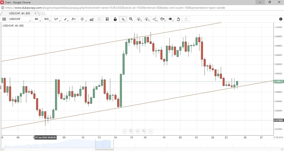
Task: Select the USD/CHF, 4H, BID tab
Action: click(19, 13)
